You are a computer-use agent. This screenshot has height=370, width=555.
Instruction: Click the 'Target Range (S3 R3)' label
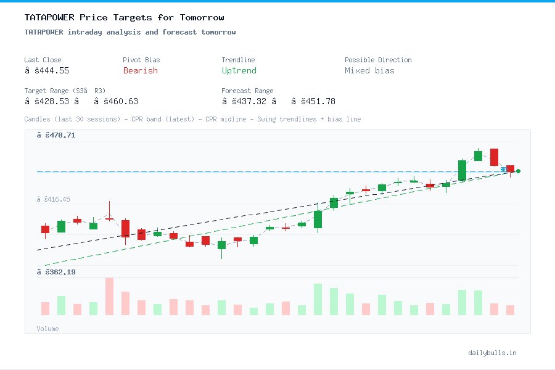coord(65,91)
